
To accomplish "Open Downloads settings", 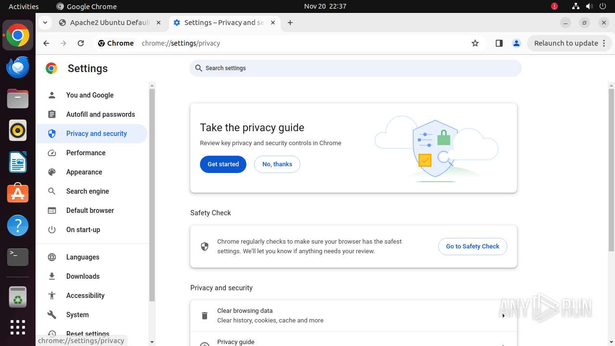I will (91, 276).
